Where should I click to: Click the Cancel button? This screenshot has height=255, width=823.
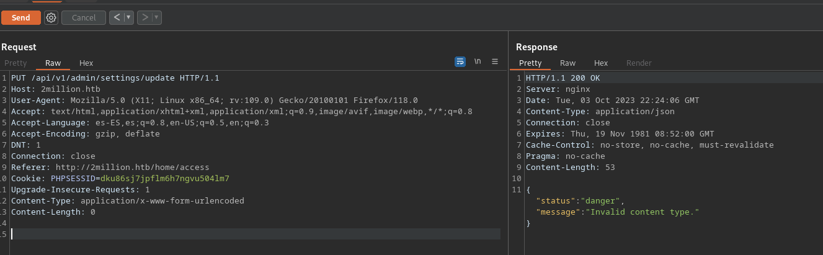pos(84,18)
